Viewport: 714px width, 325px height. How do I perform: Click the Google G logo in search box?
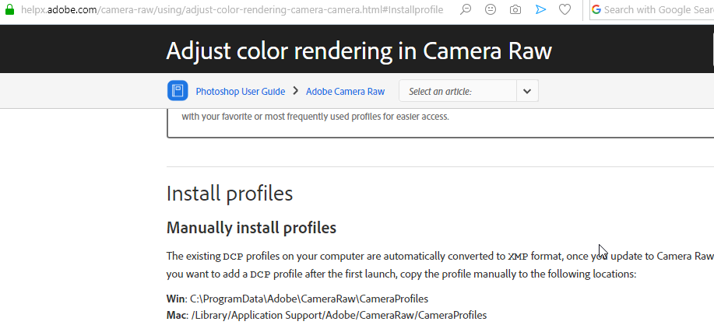point(596,9)
